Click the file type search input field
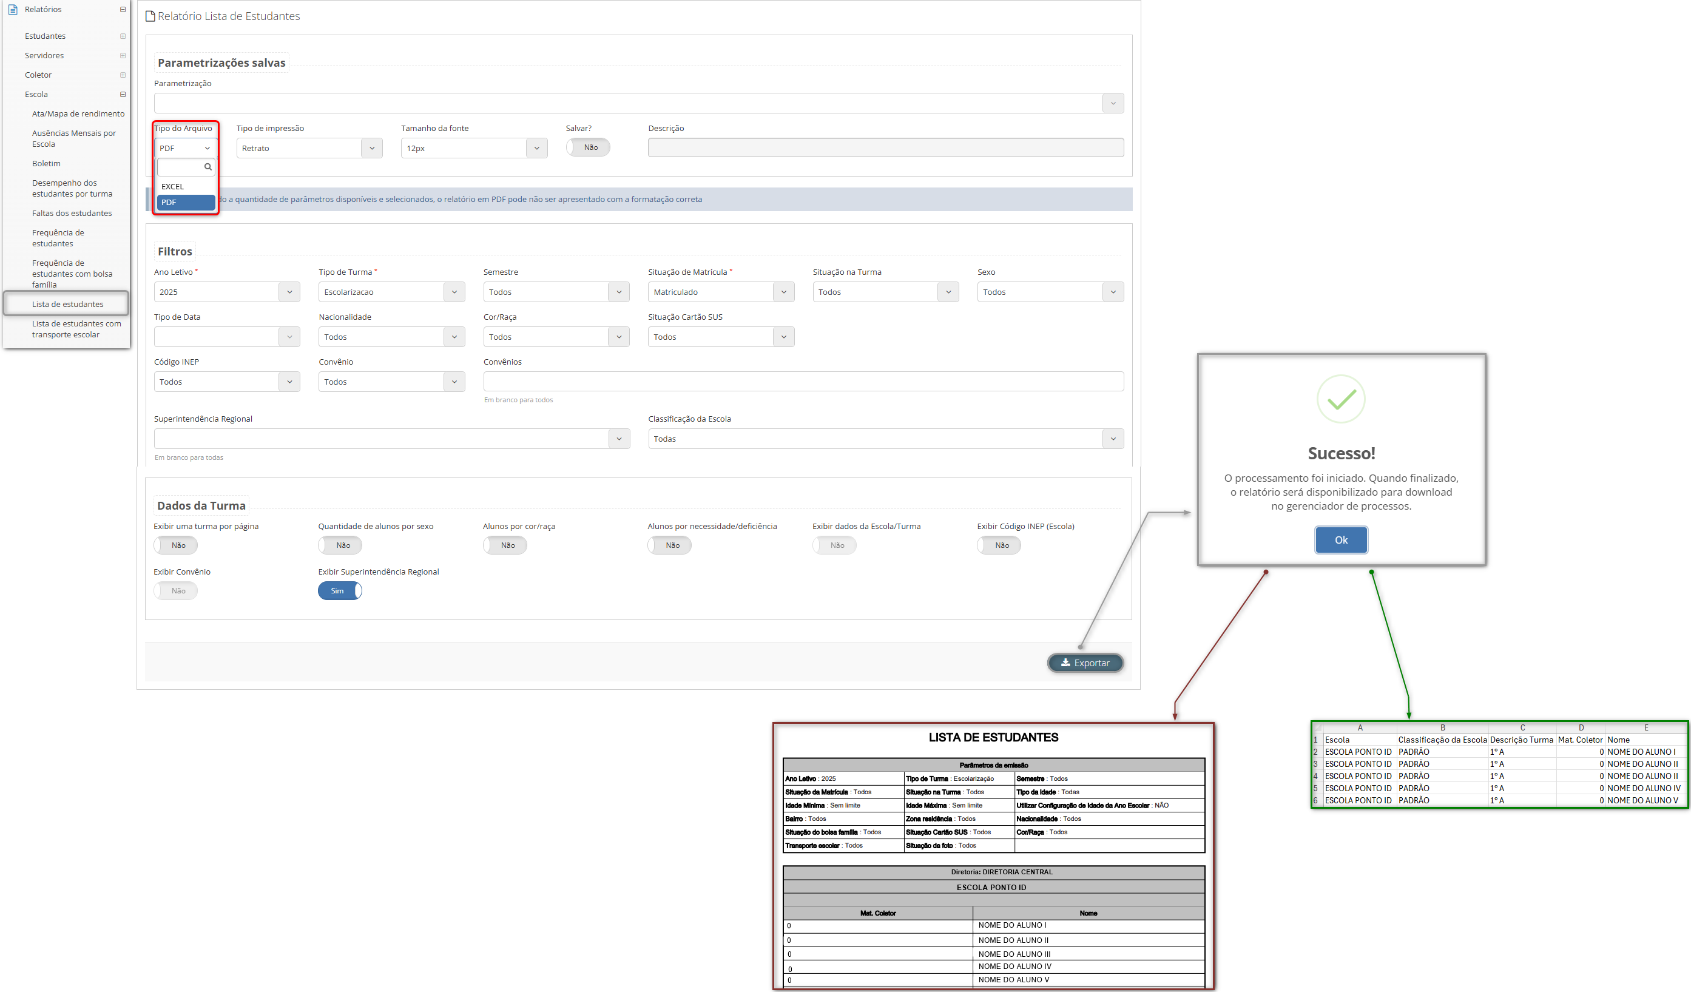The width and height of the screenshot is (1691, 992). 186,167
